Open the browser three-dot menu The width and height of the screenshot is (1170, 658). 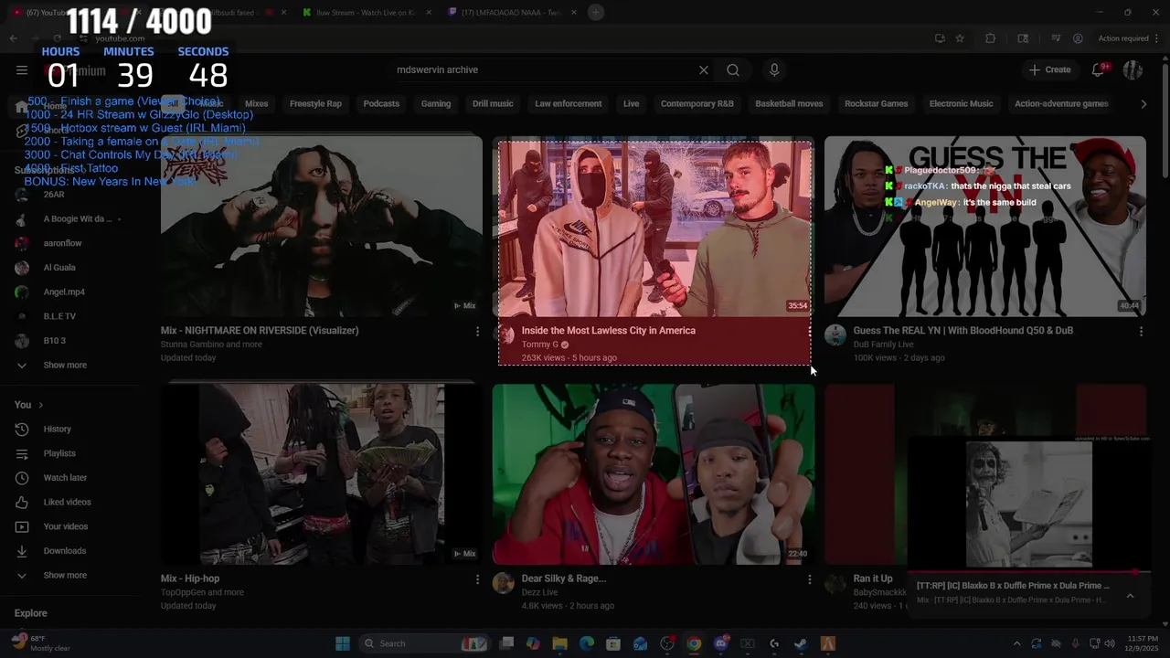pos(1158,38)
